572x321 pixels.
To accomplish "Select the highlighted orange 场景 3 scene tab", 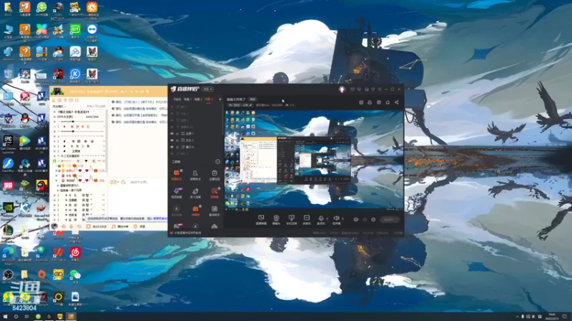I will (208, 99).
